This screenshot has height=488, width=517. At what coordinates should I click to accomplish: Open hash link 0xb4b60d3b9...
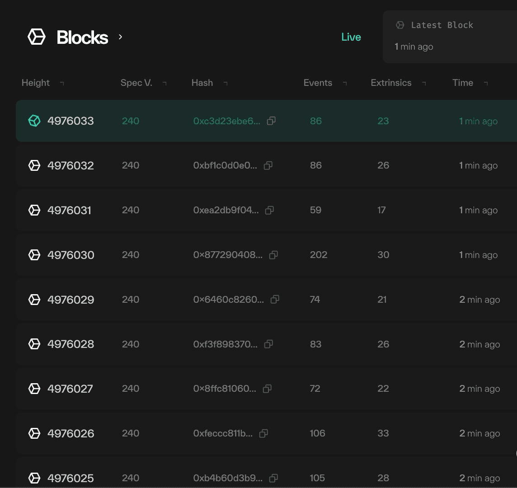(x=228, y=478)
